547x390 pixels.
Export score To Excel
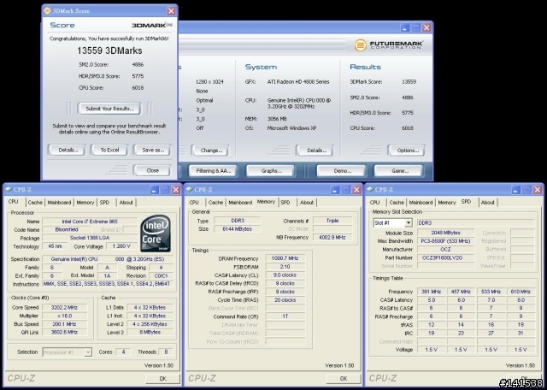109,151
